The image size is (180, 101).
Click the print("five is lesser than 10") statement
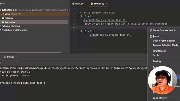pos(106,24)
